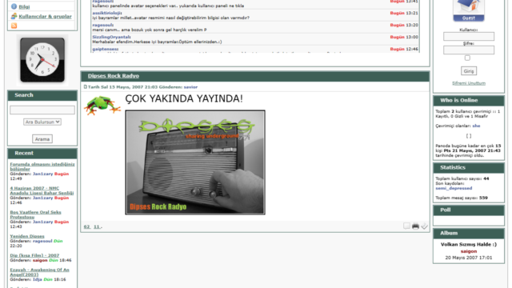Open the Ara Bulursun dropdown
Image resolution: width=512 pixels, height=288 pixels.
pyautogui.click(x=42, y=122)
